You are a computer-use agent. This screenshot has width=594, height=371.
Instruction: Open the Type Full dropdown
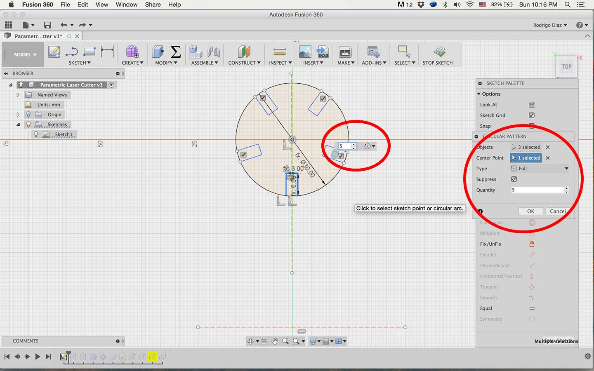(x=540, y=169)
